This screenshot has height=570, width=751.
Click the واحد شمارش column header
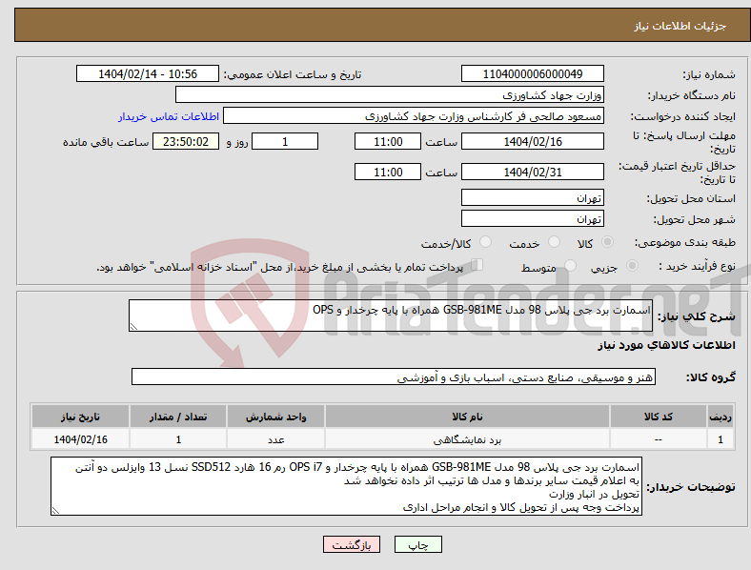(275, 417)
